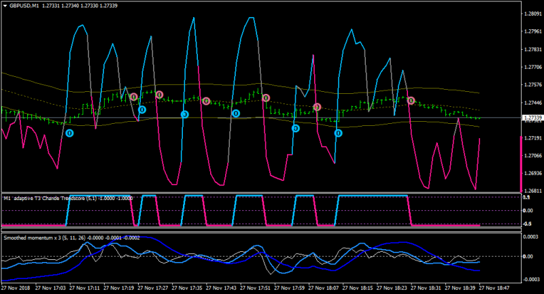Click the 1.26936 price axis label

click(532, 174)
